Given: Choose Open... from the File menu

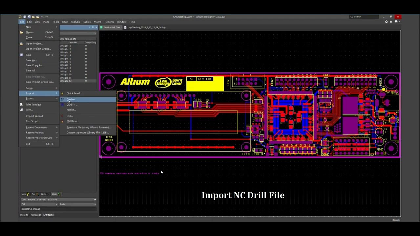Looking at the screenshot, I should tap(39, 32).
